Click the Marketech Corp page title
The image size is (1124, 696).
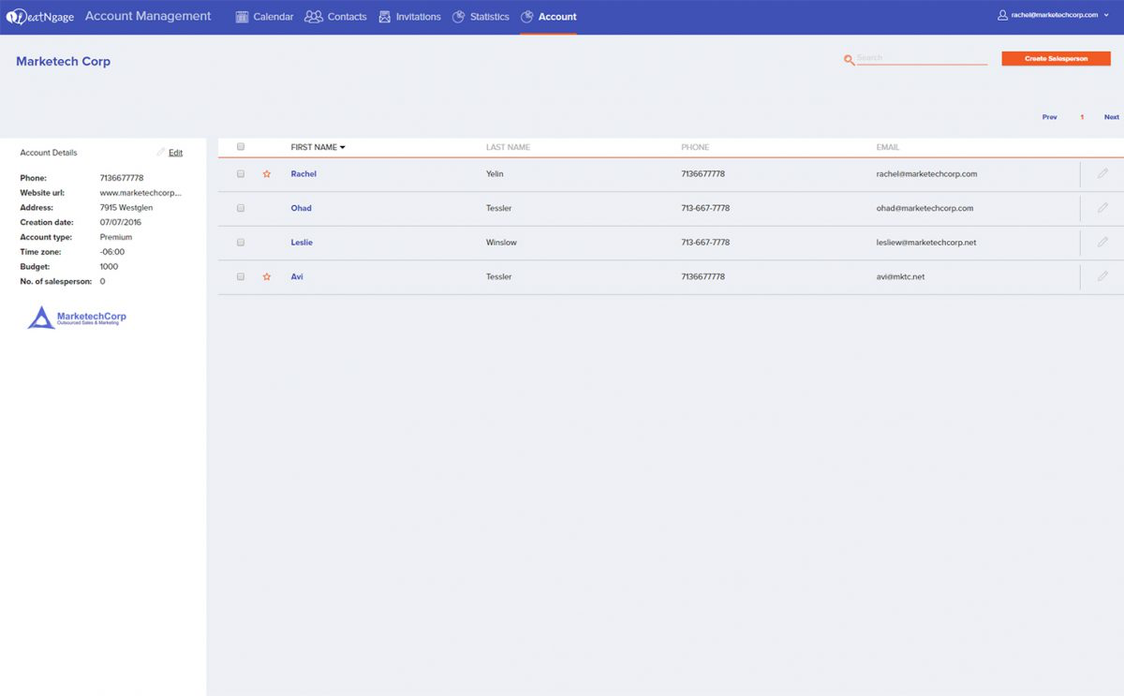[63, 62]
